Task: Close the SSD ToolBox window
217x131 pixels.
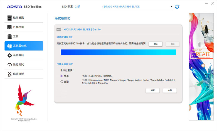Action: pyautogui.click(x=213, y=3)
